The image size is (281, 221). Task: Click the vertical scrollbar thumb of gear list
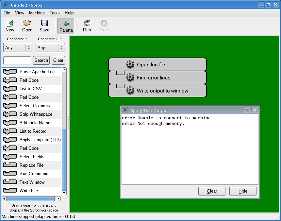click(x=64, y=160)
